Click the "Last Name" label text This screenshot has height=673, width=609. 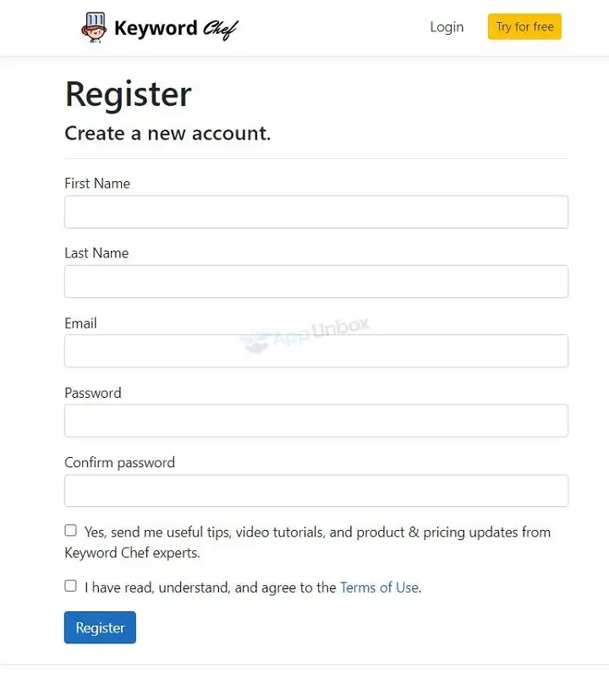96,252
